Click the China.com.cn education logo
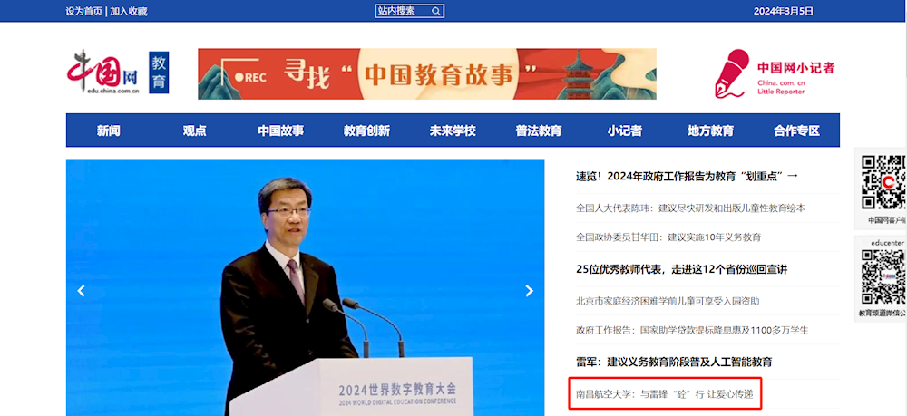Viewport: 907px width, 416px height. click(117, 73)
